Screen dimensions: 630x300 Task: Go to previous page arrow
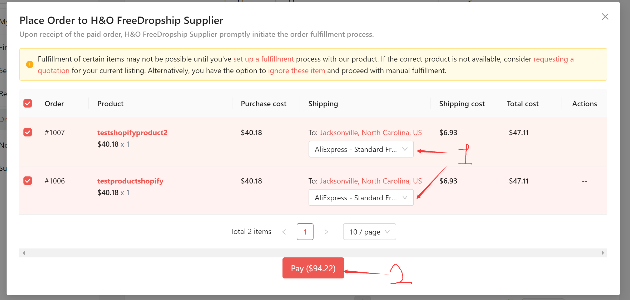[284, 232]
